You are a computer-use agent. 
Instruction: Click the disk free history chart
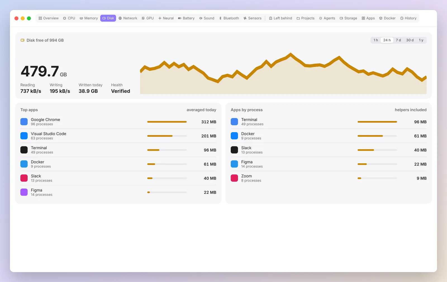[x=283, y=74]
